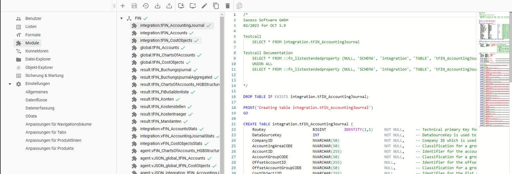Open Benutzer in the sidebar
The image size is (512, 174).
33,19
